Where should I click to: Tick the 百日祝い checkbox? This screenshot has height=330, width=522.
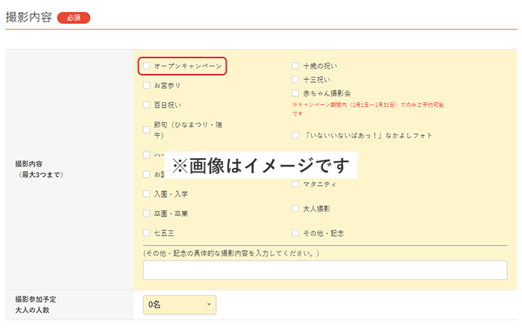[x=147, y=105]
